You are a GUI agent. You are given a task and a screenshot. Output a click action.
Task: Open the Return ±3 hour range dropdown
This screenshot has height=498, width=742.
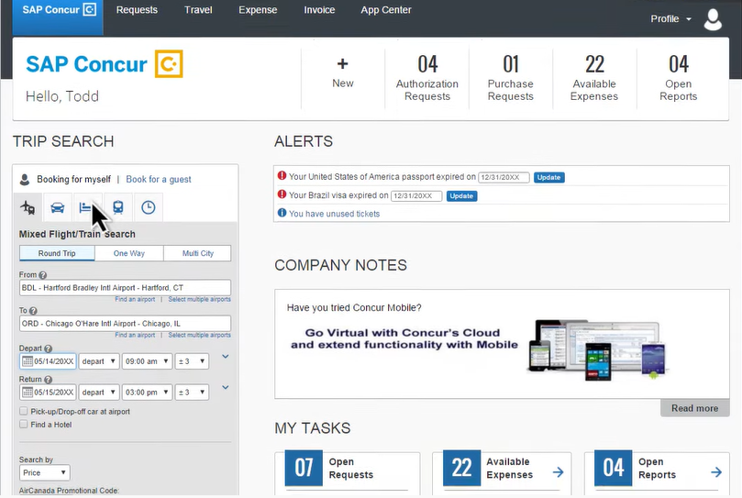click(192, 392)
